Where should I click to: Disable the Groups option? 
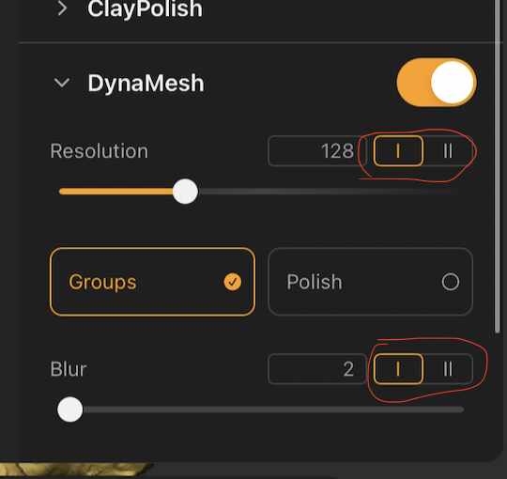pos(153,282)
